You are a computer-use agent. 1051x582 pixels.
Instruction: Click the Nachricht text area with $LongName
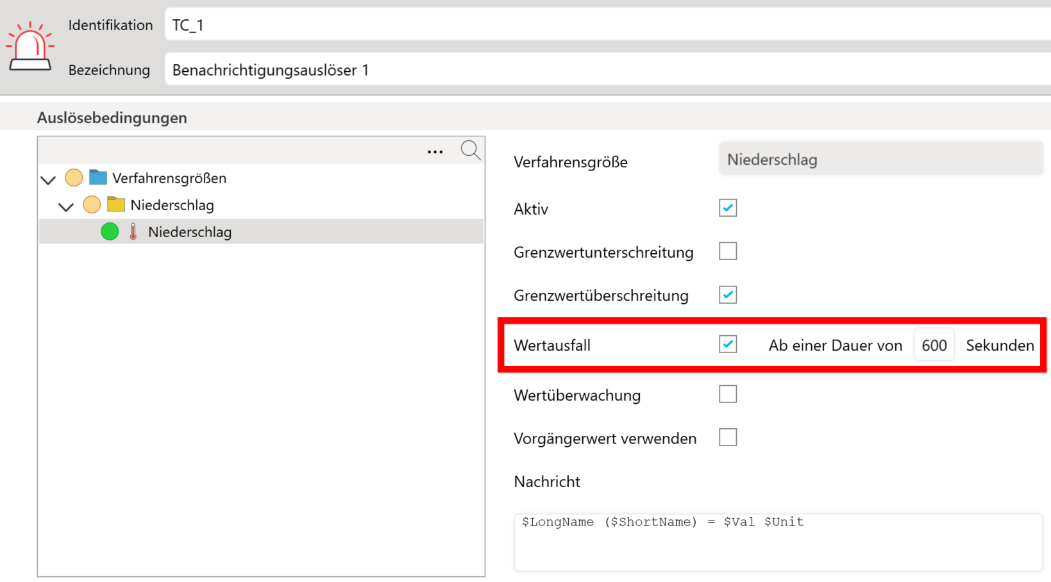[778, 542]
